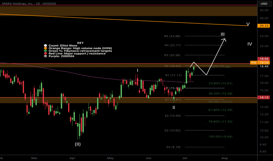Select the R4 (22.17) pivot label
Screen dimensions: 273x161
[173, 45]
